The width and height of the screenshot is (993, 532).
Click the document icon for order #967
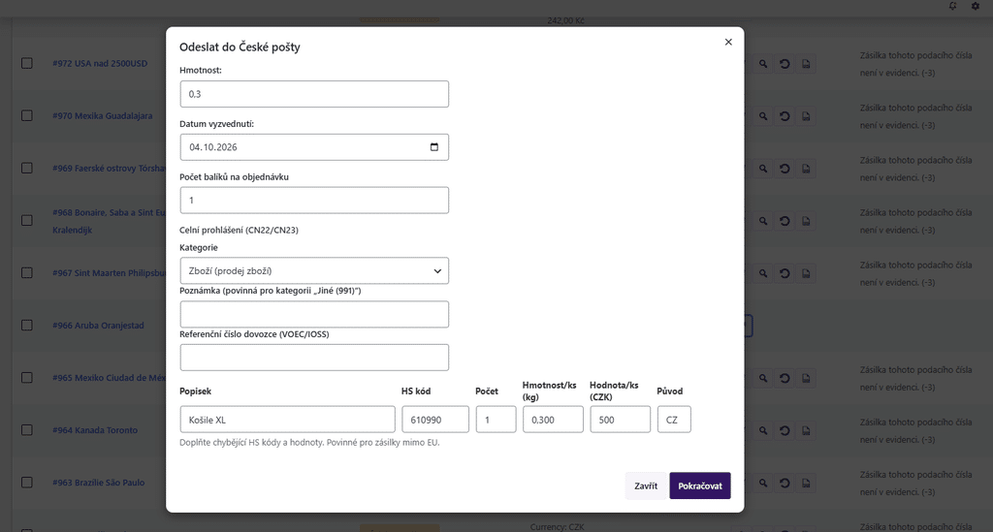806,273
